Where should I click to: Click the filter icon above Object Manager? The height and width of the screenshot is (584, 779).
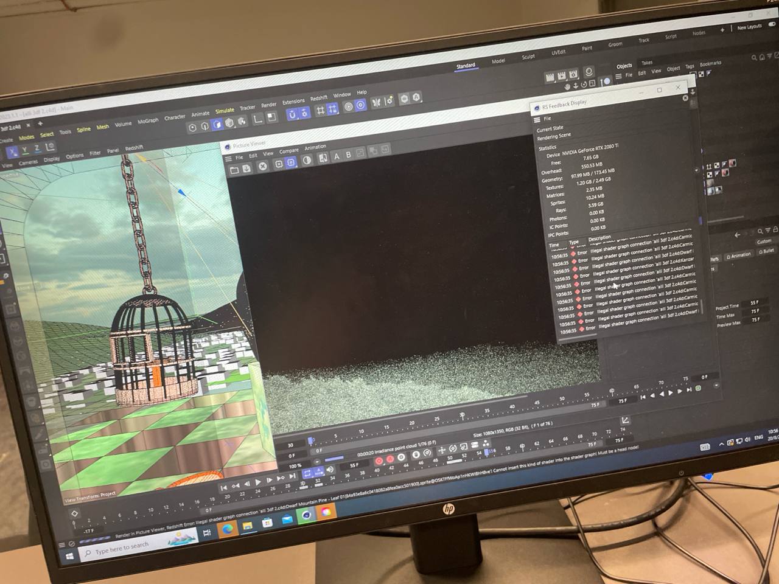coord(769,57)
